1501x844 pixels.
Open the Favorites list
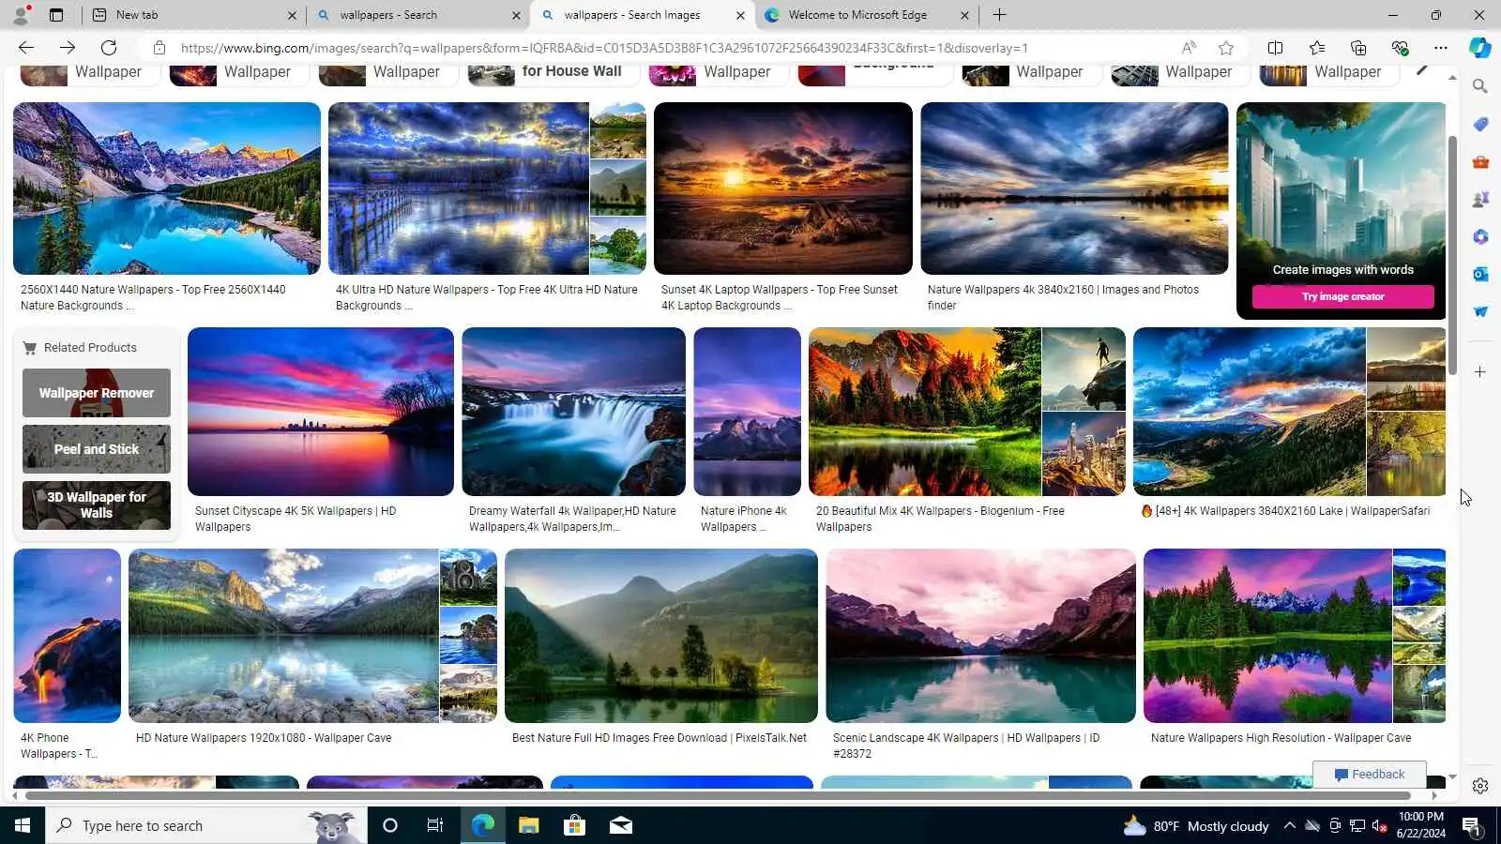1317,48
